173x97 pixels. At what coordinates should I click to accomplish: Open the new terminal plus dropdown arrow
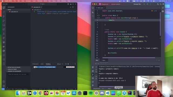[64, 64]
